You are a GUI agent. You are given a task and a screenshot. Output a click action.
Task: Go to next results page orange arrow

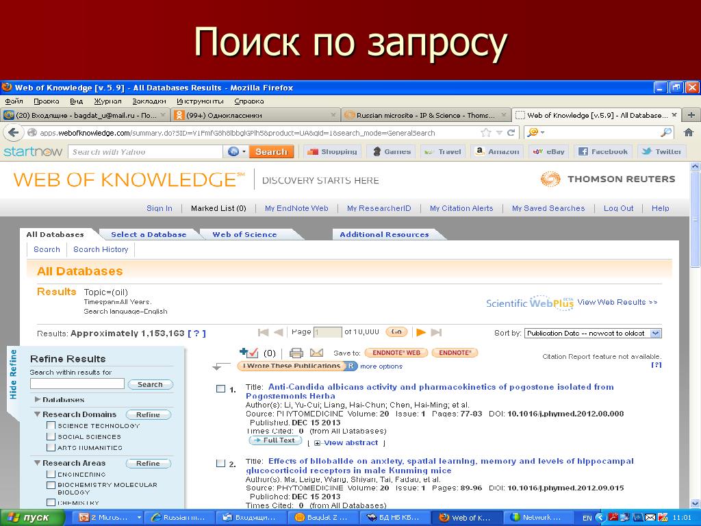pyautogui.click(x=421, y=332)
